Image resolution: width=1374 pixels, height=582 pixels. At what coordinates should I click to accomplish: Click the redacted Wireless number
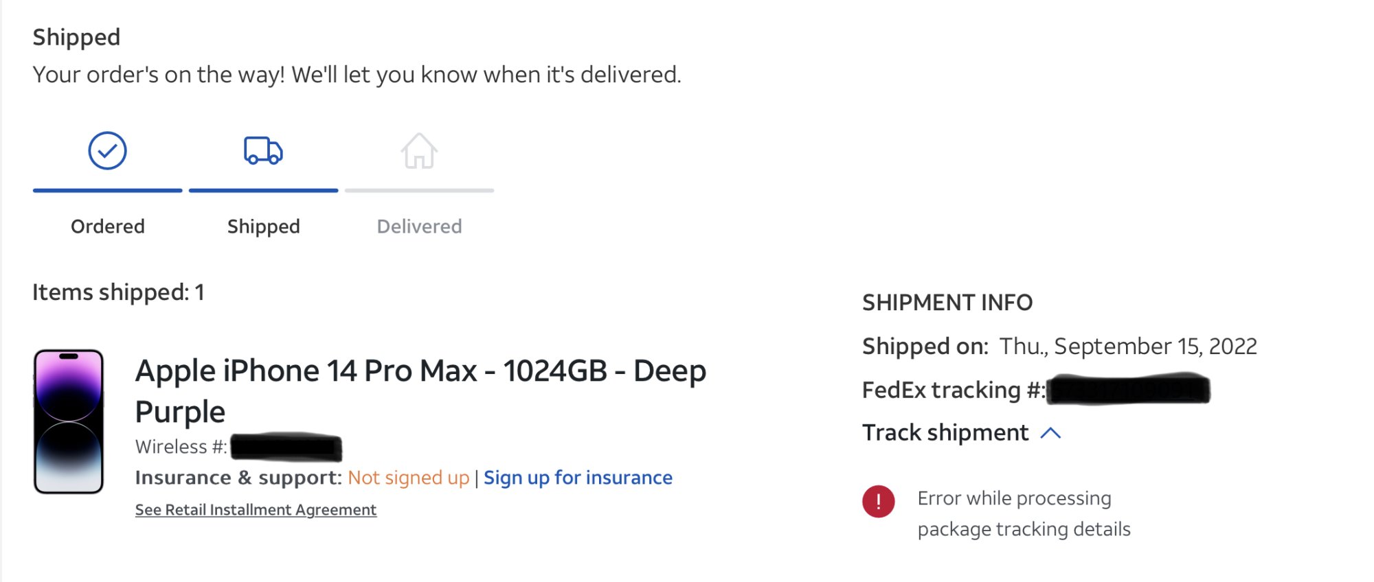tap(286, 447)
